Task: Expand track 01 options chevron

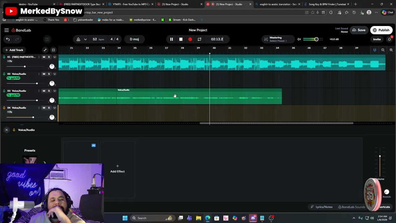Action: 54,57
